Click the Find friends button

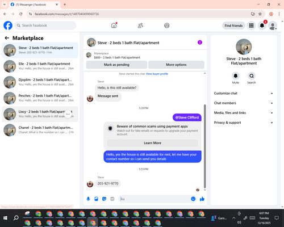pos(233,26)
